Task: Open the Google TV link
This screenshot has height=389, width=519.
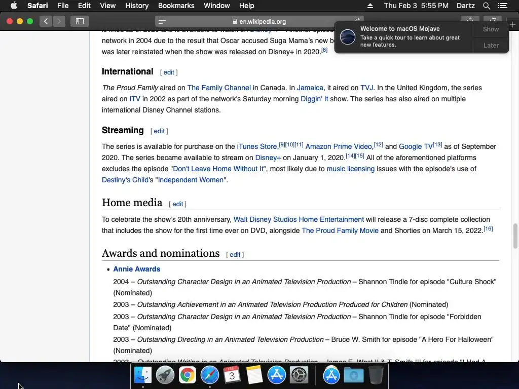Action: click(416, 146)
